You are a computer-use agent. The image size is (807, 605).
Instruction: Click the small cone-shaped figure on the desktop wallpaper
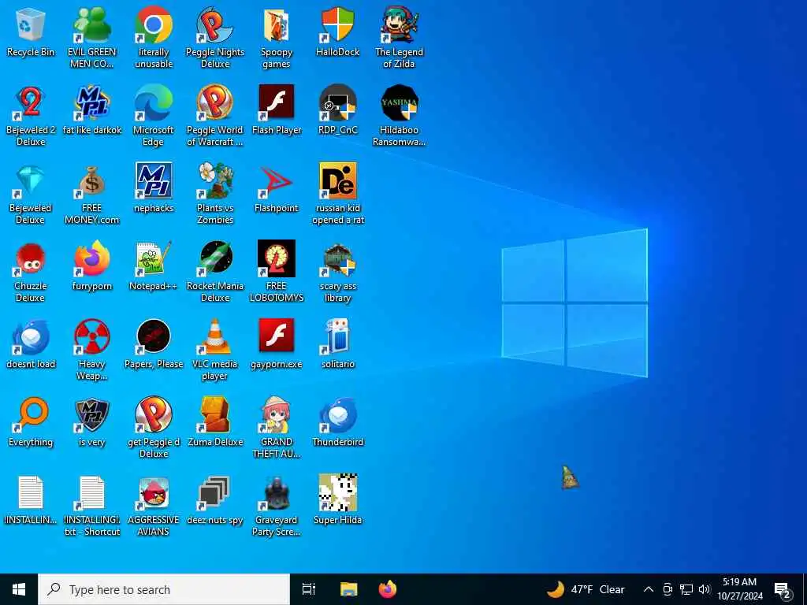tap(570, 477)
